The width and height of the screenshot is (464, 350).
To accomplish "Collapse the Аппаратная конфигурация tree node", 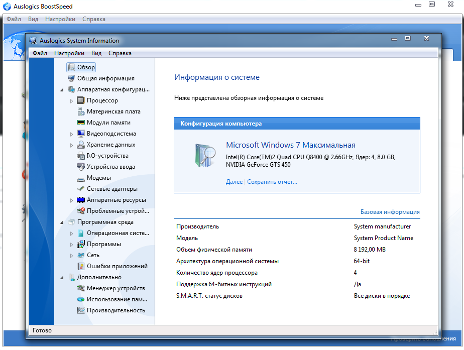I will (62, 90).
